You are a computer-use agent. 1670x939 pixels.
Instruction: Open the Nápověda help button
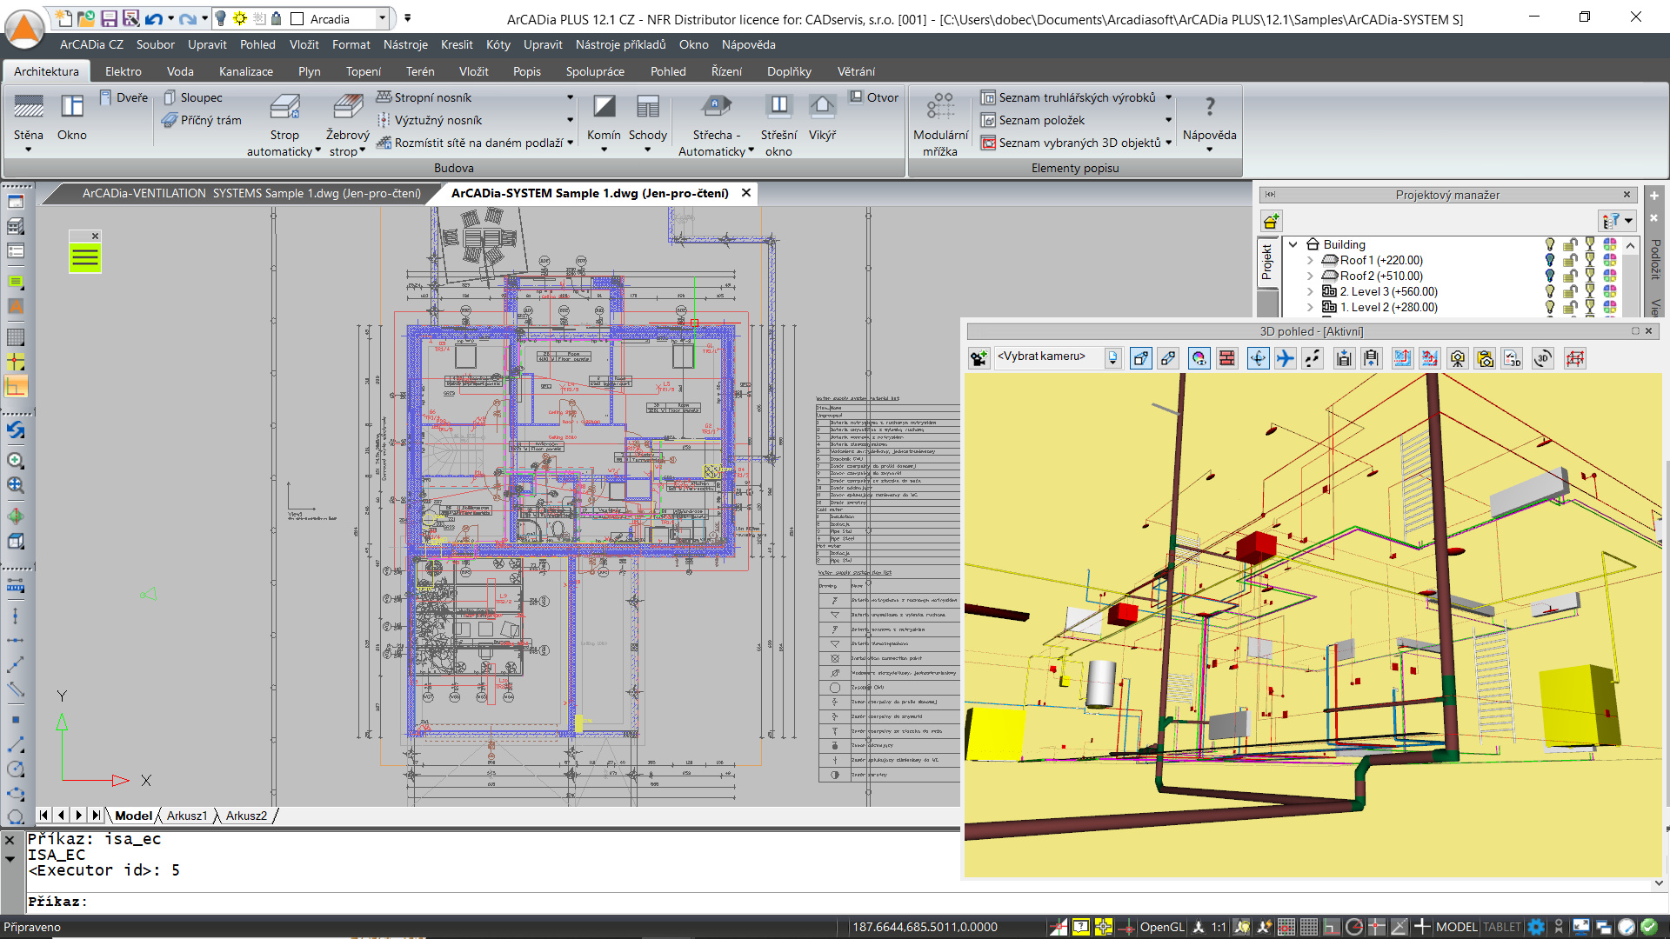[1209, 122]
